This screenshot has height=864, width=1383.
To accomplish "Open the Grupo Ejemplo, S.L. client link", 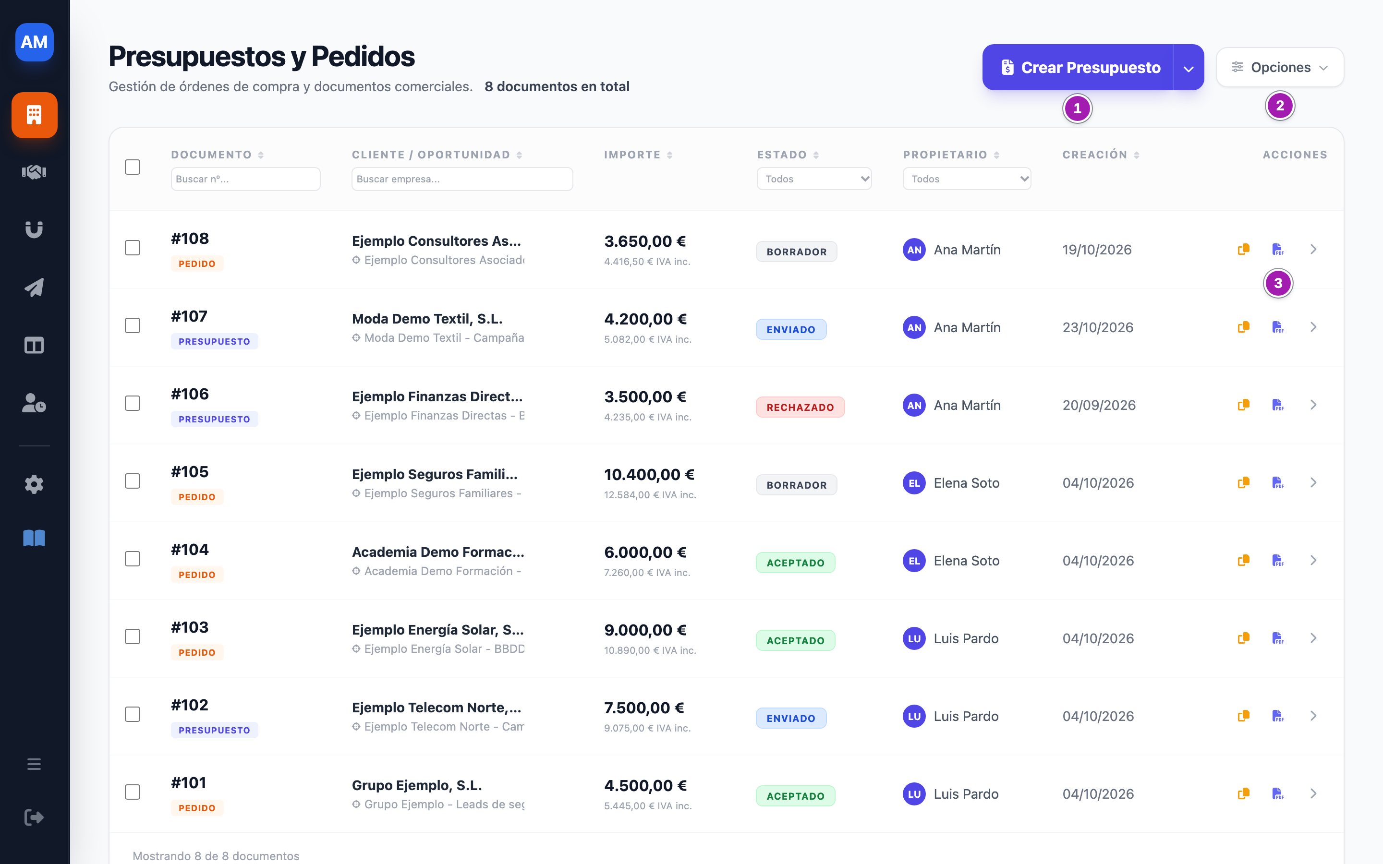I will 417,785.
